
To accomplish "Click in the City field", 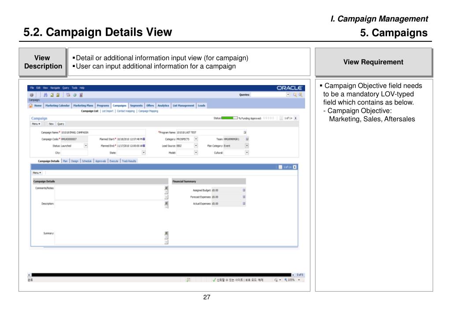I will click(74, 152).
